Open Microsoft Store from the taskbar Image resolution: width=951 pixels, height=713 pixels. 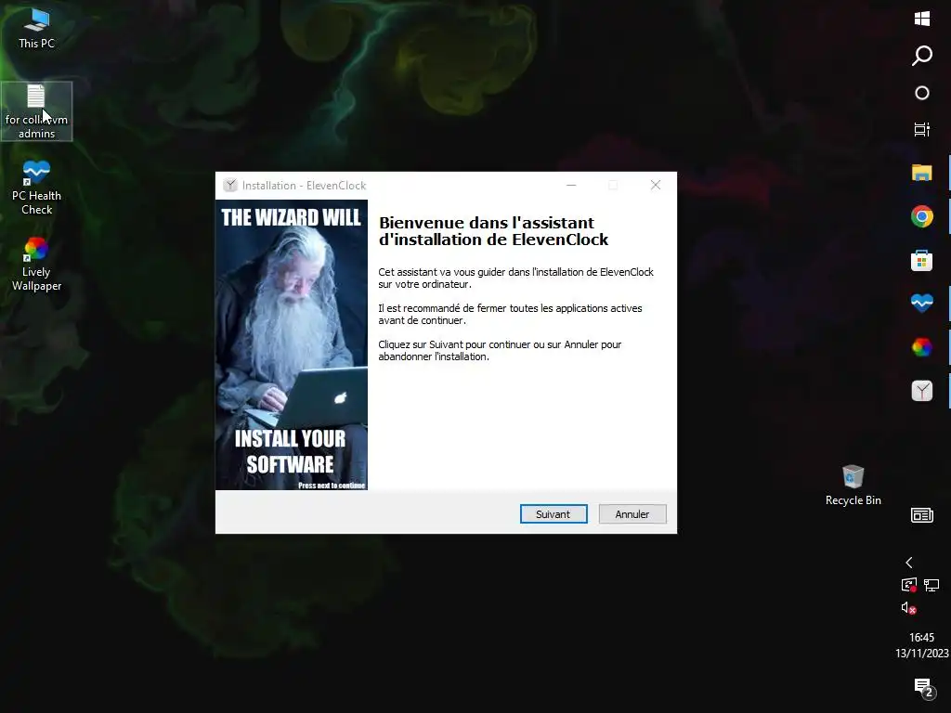pyautogui.click(x=922, y=260)
